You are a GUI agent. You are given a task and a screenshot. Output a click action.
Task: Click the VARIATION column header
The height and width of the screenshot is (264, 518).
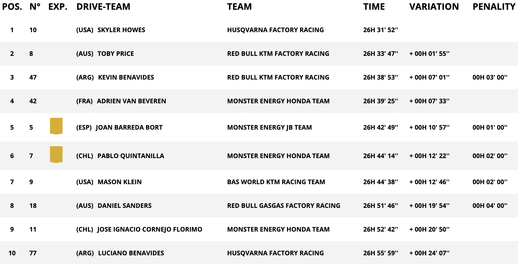click(x=434, y=7)
